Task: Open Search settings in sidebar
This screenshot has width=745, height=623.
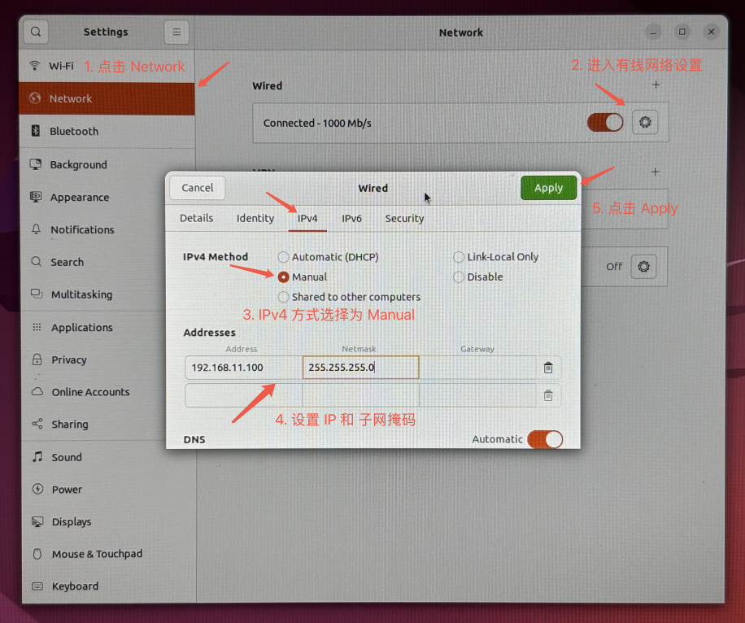Action: click(93, 262)
